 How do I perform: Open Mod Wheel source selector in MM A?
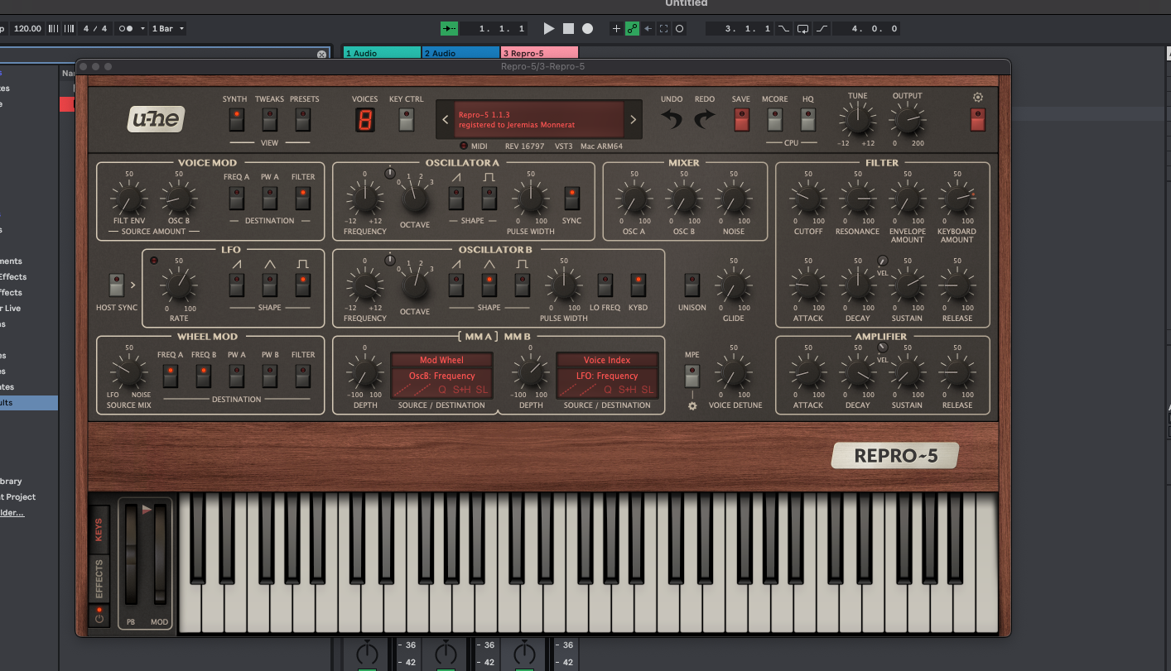tap(441, 360)
